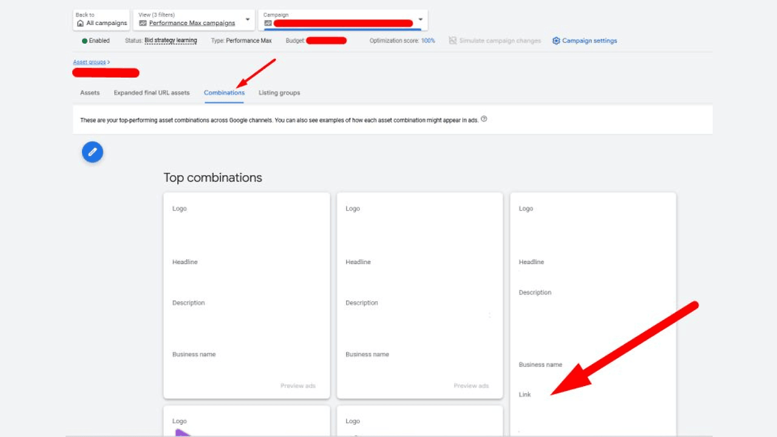Click the Asset groups breadcrumb link

[x=89, y=62]
